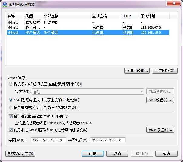Select 仅主机模式 radio button
The height and width of the screenshot is (162, 183).
point(11,107)
